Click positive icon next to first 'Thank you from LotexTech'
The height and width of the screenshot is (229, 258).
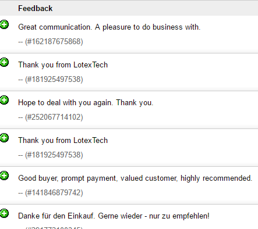(x=4, y=62)
